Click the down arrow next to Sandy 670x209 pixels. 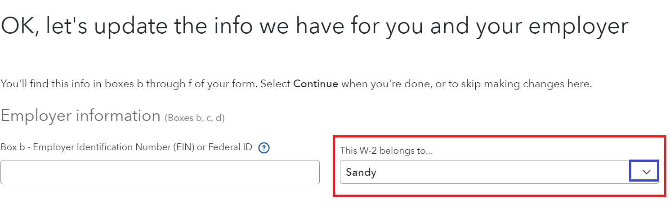click(647, 172)
